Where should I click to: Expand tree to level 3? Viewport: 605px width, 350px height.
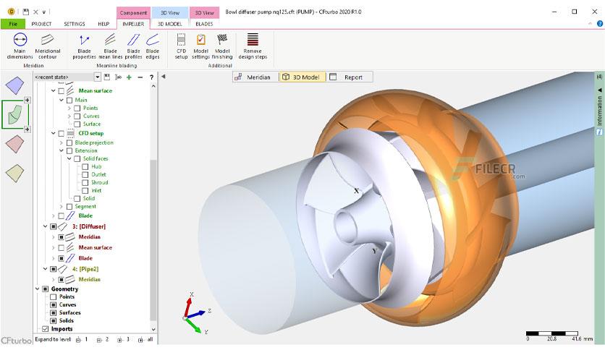pyautogui.click(x=124, y=340)
